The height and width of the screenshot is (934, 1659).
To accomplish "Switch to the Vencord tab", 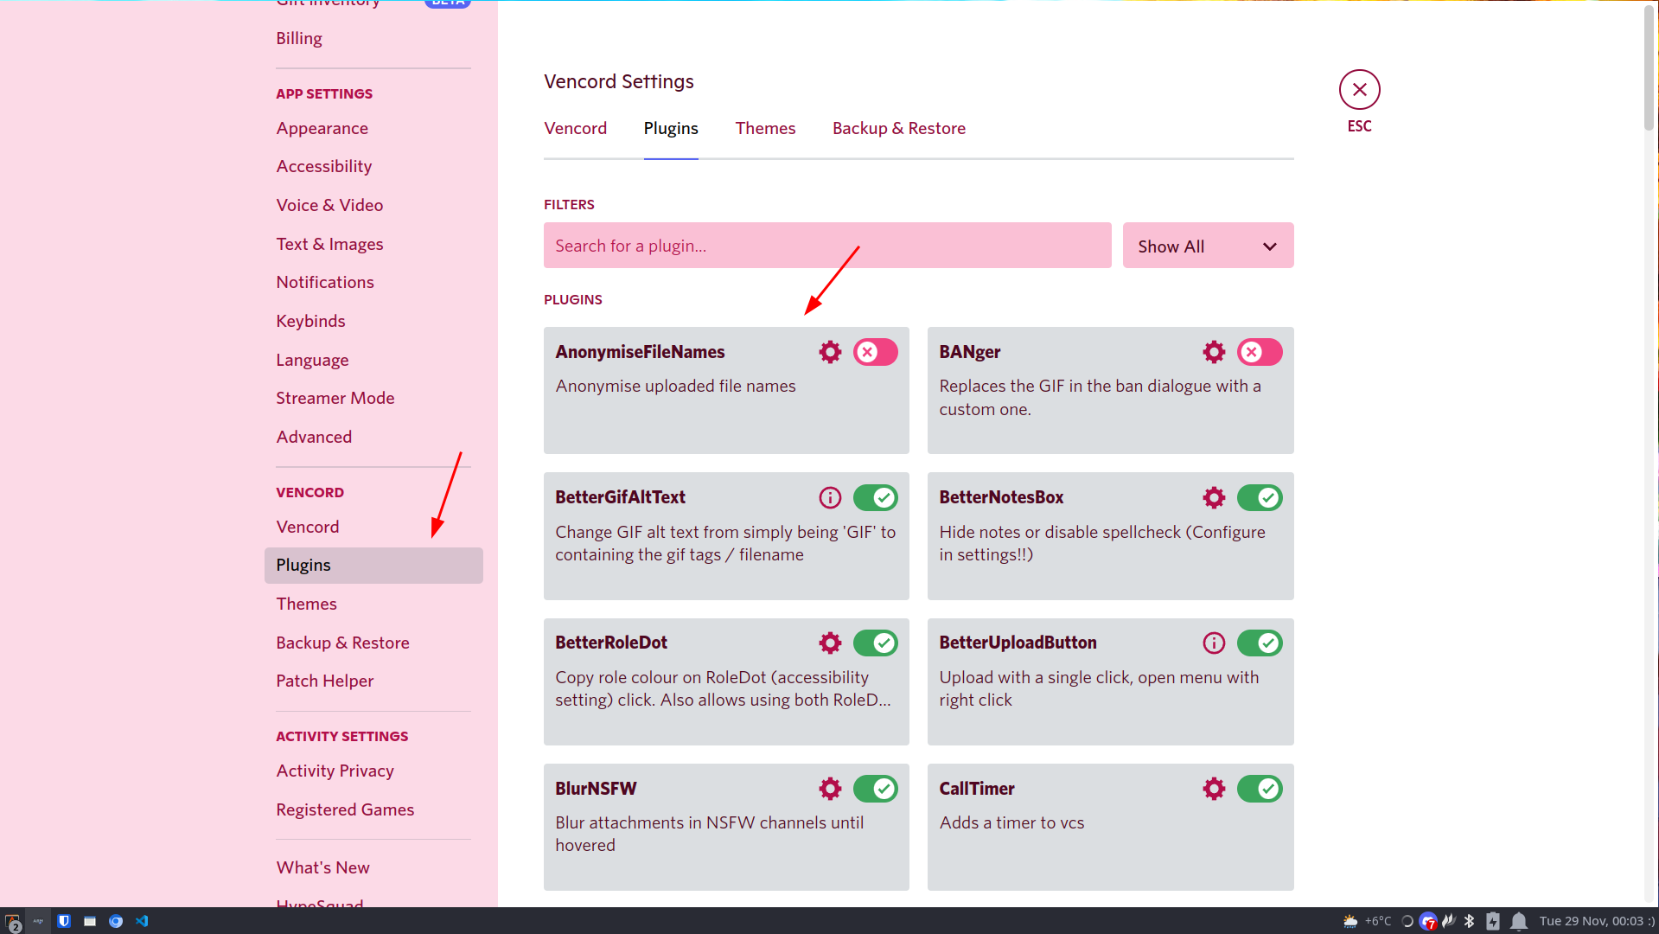I will 576,128.
